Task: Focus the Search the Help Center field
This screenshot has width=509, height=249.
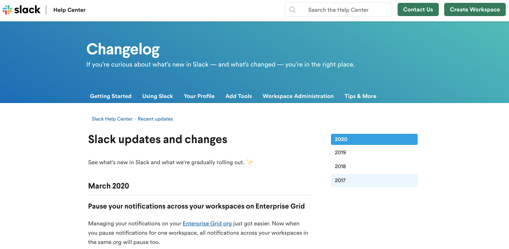Action: tap(338, 10)
